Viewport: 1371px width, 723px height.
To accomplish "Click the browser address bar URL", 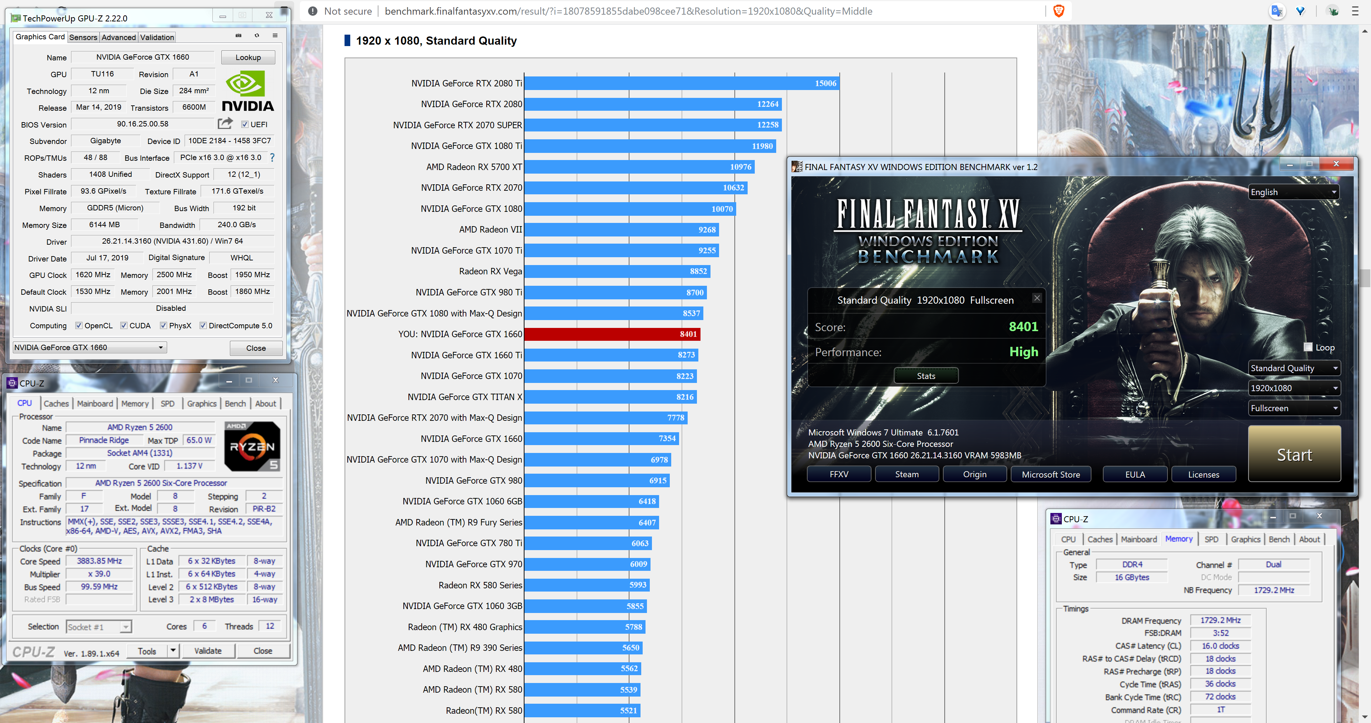I will point(628,11).
